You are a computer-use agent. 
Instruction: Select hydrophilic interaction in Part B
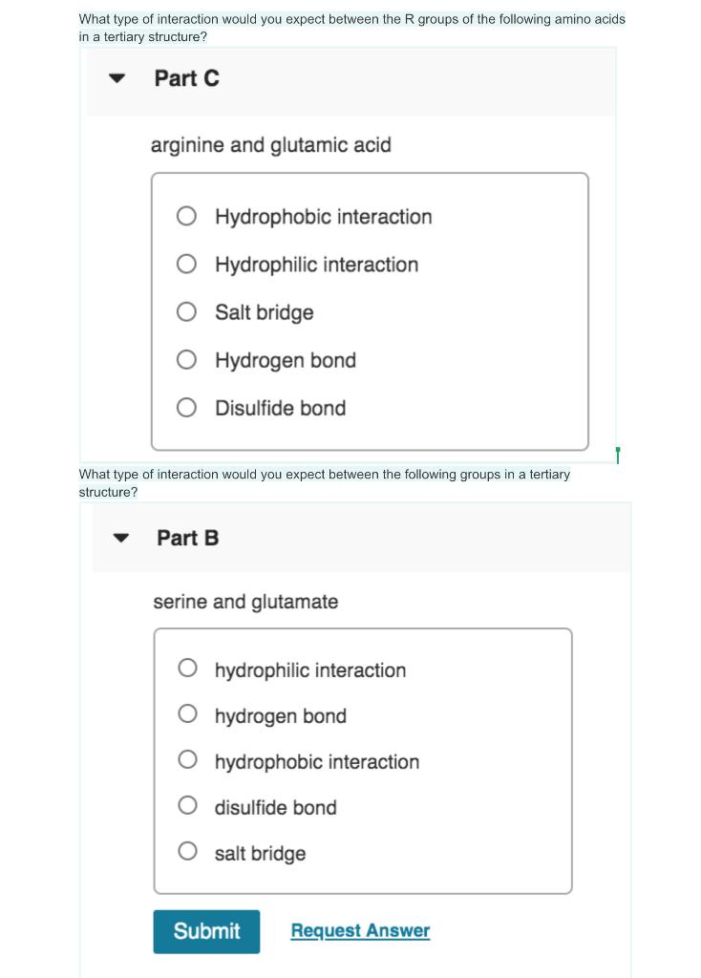(189, 670)
